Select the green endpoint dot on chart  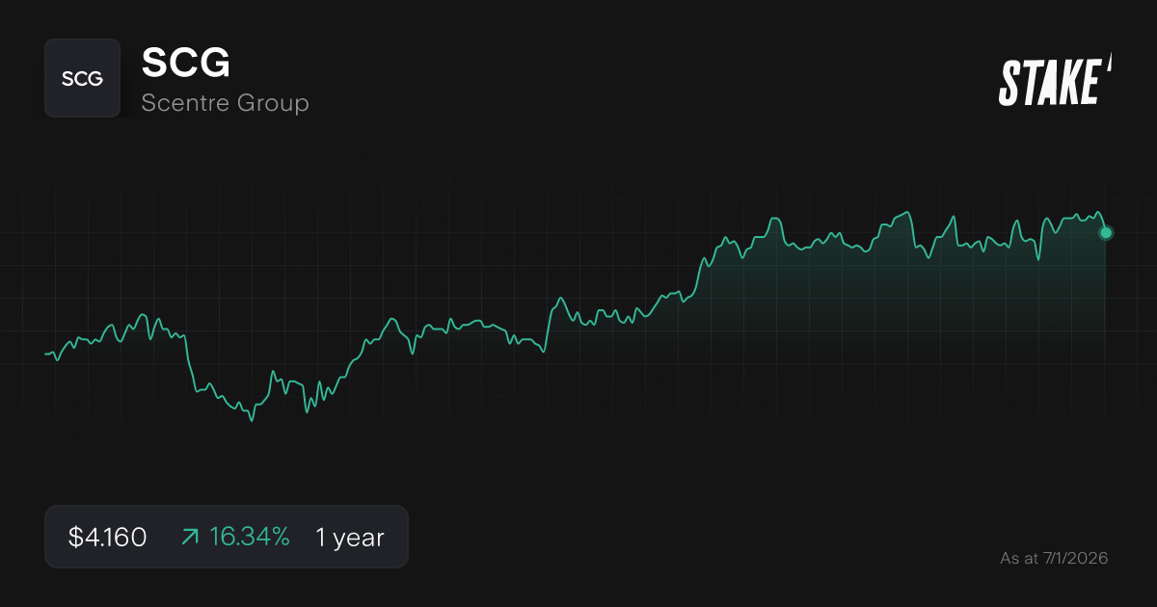tap(1106, 233)
